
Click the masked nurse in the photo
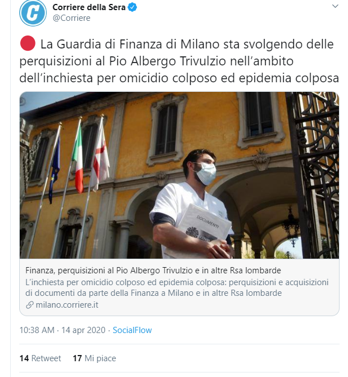(x=192, y=205)
